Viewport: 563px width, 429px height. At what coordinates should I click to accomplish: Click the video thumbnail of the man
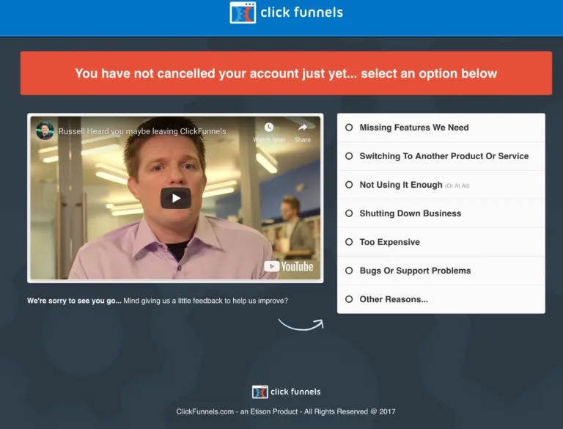click(x=175, y=198)
